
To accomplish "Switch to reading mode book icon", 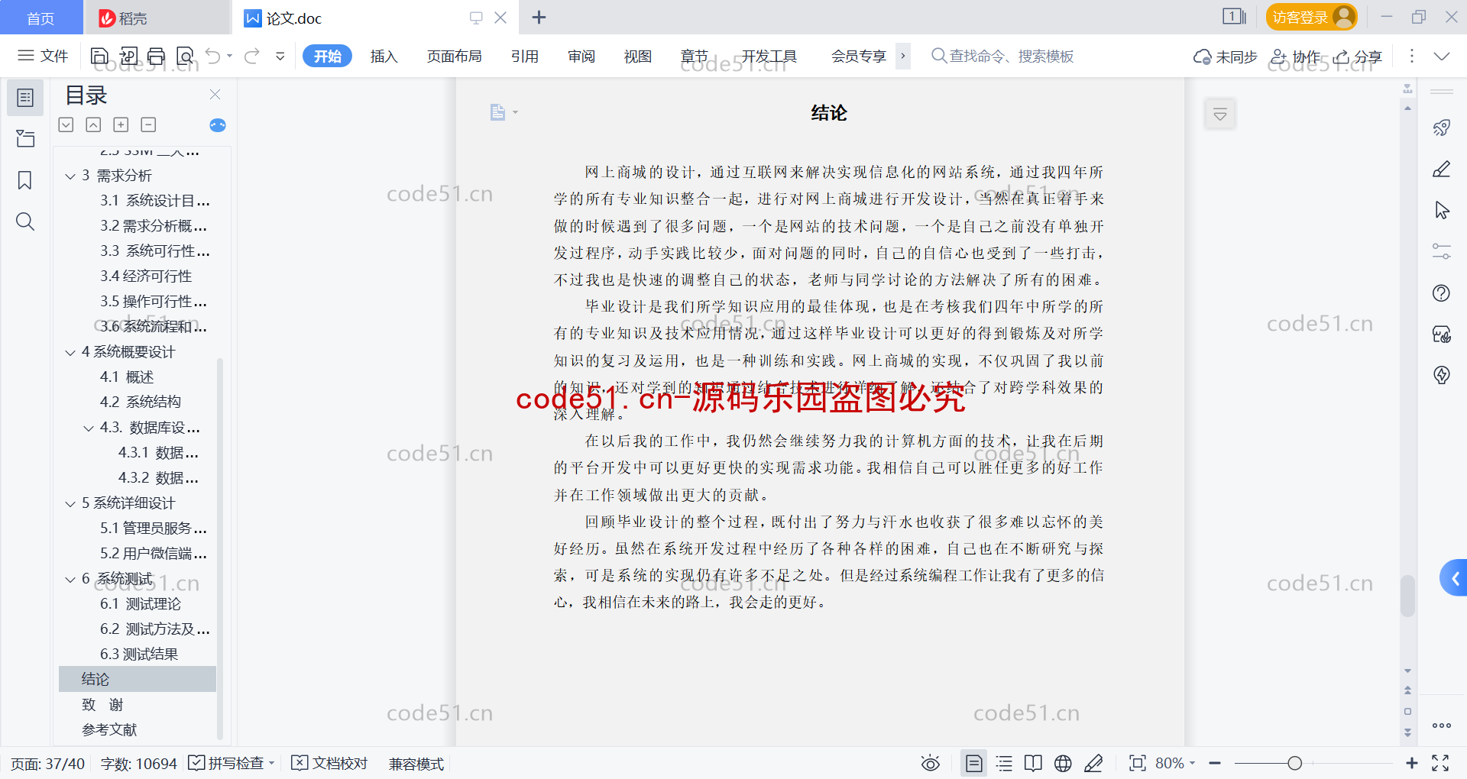I will tap(1033, 763).
